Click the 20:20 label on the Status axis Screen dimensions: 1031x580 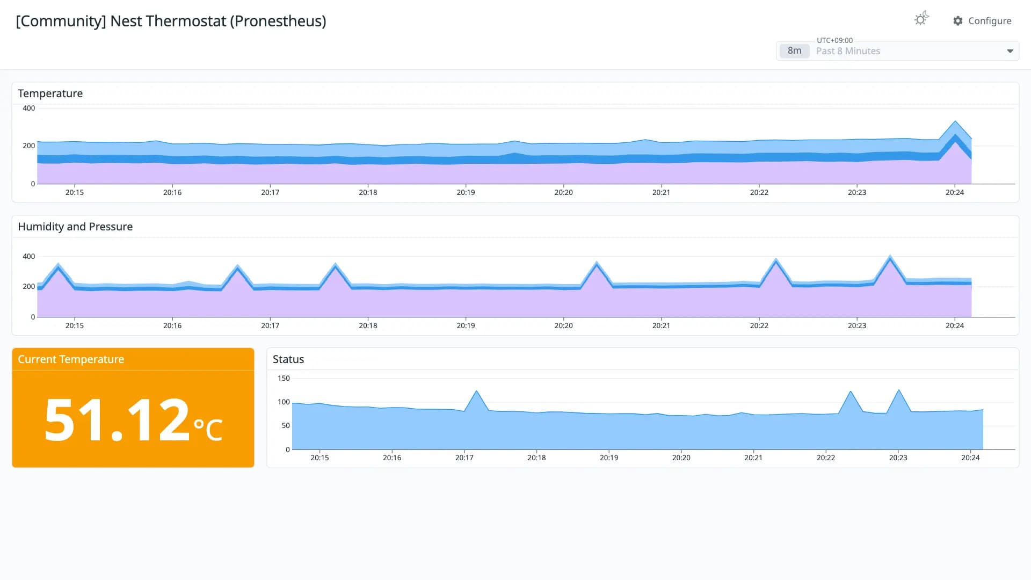[681, 458]
